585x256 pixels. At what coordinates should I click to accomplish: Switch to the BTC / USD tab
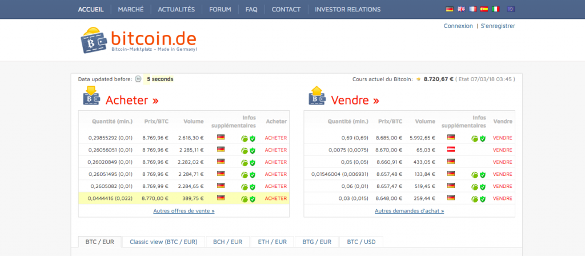pyautogui.click(x=361, y=242)
